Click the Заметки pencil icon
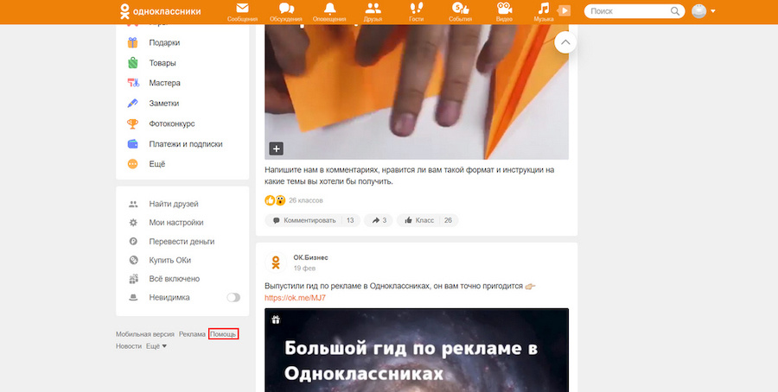778x392 pixels. (x=132, y=103)
